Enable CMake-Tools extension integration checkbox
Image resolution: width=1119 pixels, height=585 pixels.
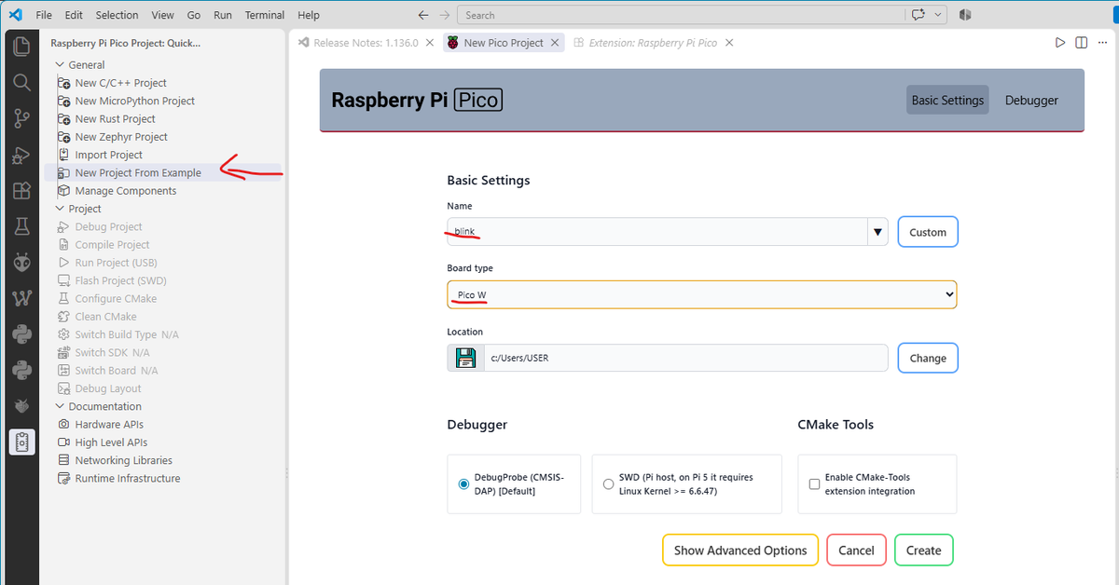(814, 484)
